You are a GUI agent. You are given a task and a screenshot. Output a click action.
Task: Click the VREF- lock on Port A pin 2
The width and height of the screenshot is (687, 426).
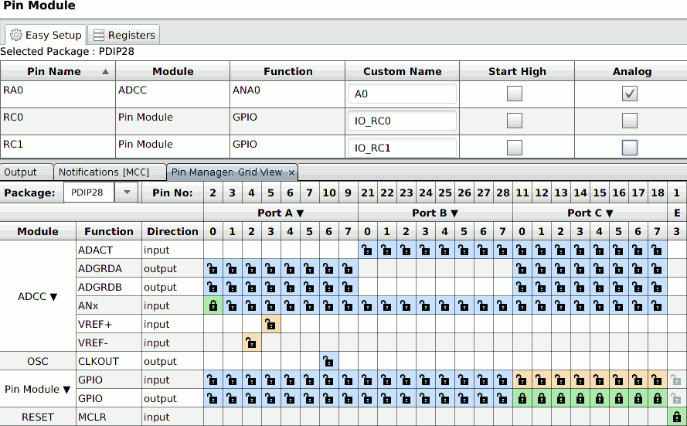[252, 343]
